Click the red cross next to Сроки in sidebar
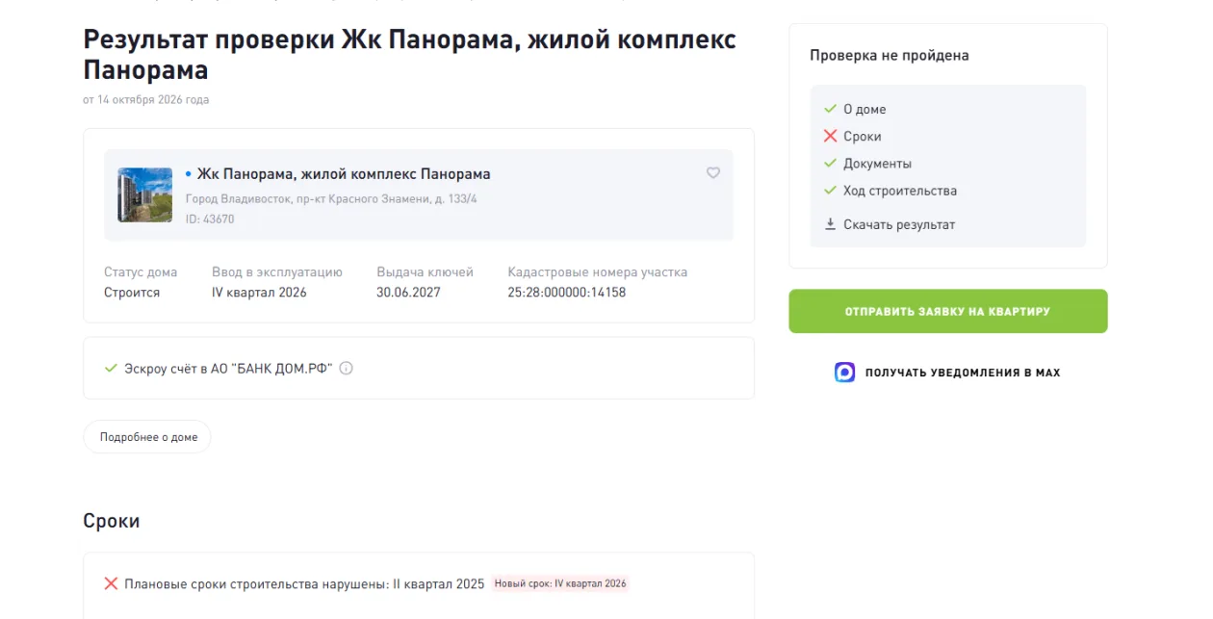The image size is (1213, 619). tap(830, 136)
